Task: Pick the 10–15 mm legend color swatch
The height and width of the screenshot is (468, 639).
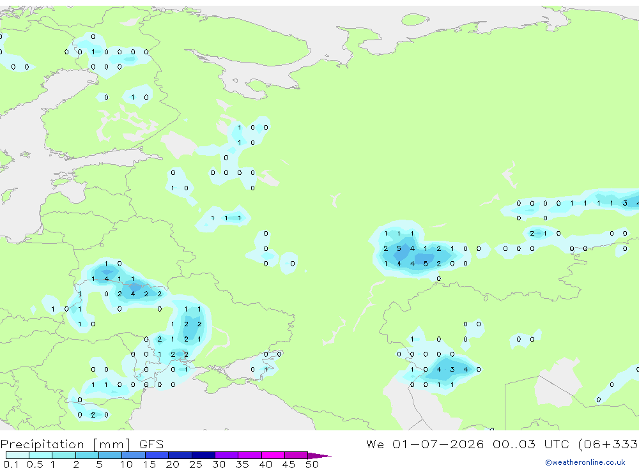Action: (x=134, y=455)
